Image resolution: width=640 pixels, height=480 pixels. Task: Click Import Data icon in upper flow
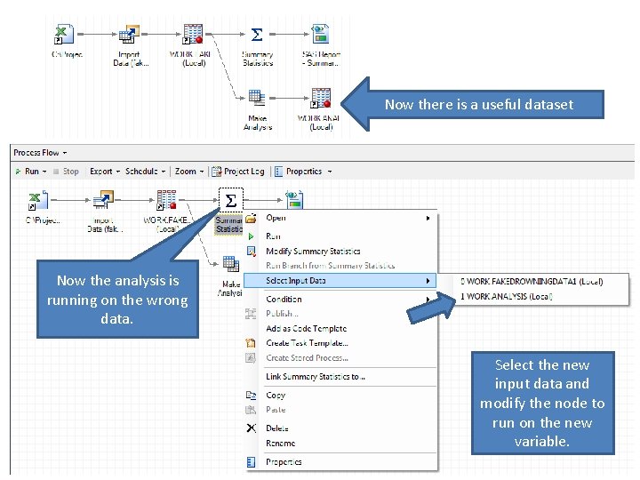129,34
